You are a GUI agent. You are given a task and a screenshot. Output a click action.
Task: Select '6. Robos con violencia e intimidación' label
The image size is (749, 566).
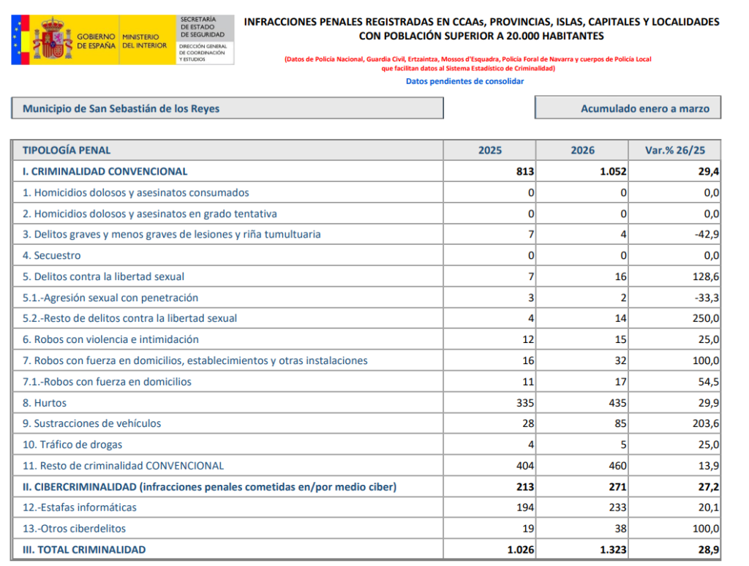click(x=110, y=339)
